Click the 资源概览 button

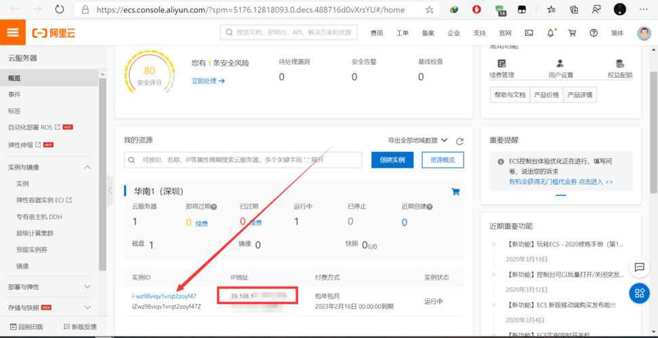[x=443, y=160]
